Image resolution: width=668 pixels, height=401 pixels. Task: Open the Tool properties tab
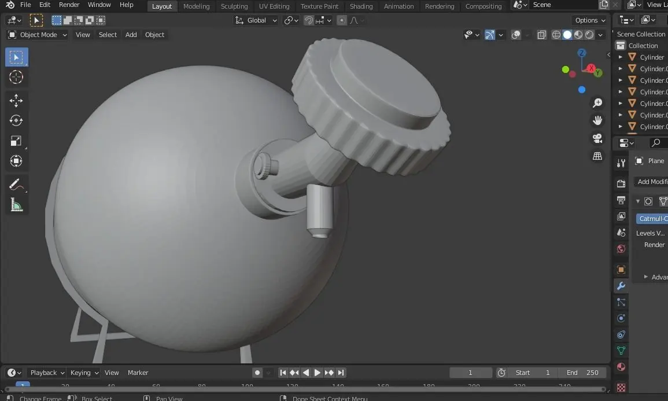click(x=621, y=163)
